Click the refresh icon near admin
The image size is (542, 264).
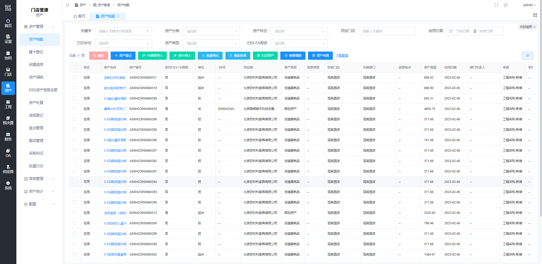pos(506,5)
